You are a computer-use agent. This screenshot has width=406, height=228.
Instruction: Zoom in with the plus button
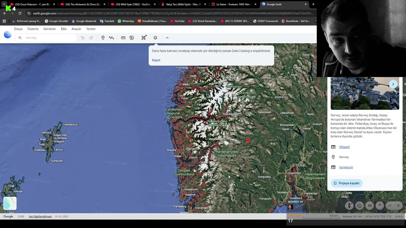398,206
